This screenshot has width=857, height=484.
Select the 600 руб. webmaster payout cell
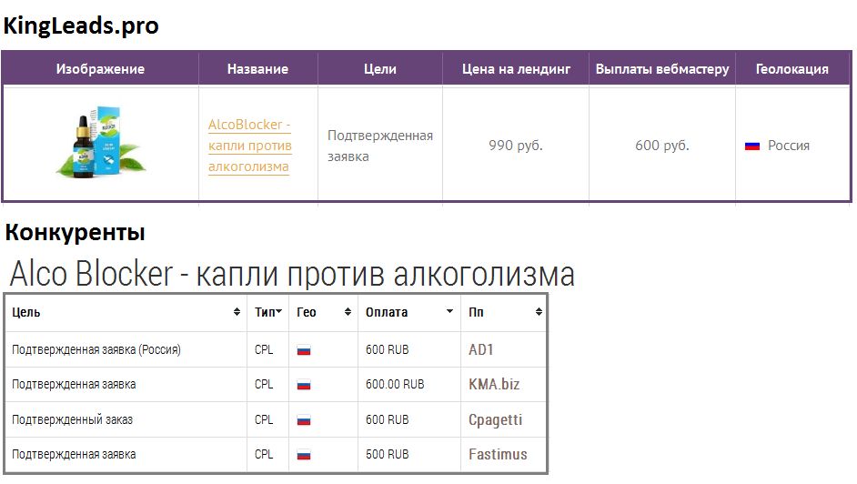662,146
